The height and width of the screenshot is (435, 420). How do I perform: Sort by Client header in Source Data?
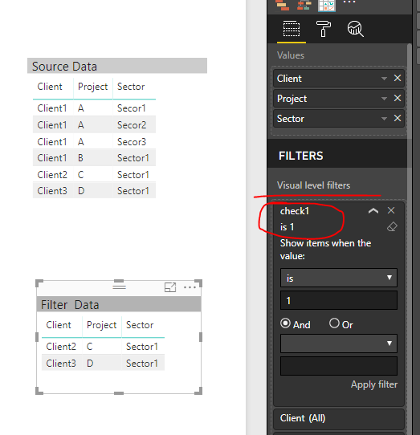pyautogui.click(x=50, y=87)
